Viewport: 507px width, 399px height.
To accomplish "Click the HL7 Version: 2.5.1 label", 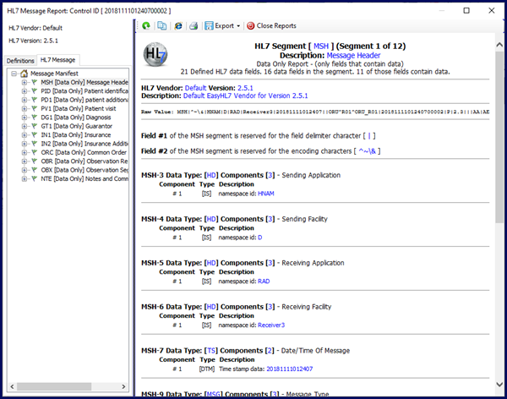I will click(33, 41).
